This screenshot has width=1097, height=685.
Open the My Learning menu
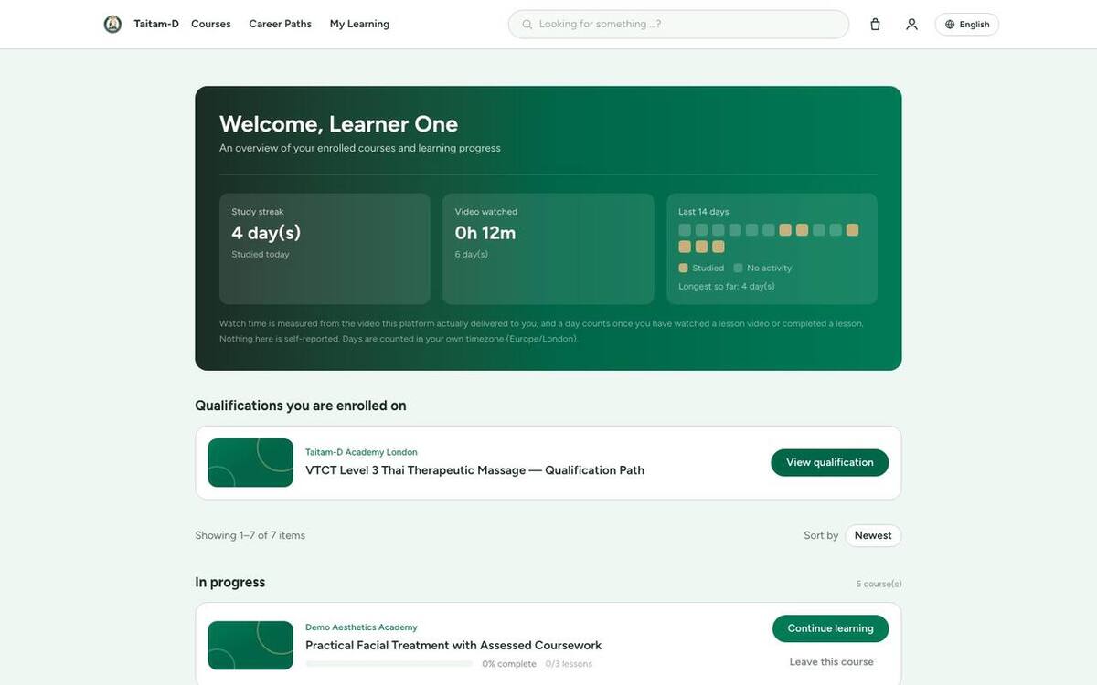tap(359, 25)
